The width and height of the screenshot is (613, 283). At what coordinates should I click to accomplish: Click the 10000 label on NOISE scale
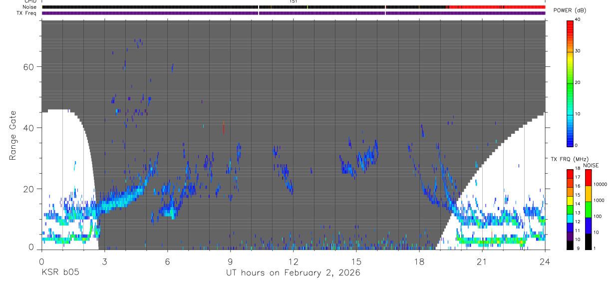600,184
